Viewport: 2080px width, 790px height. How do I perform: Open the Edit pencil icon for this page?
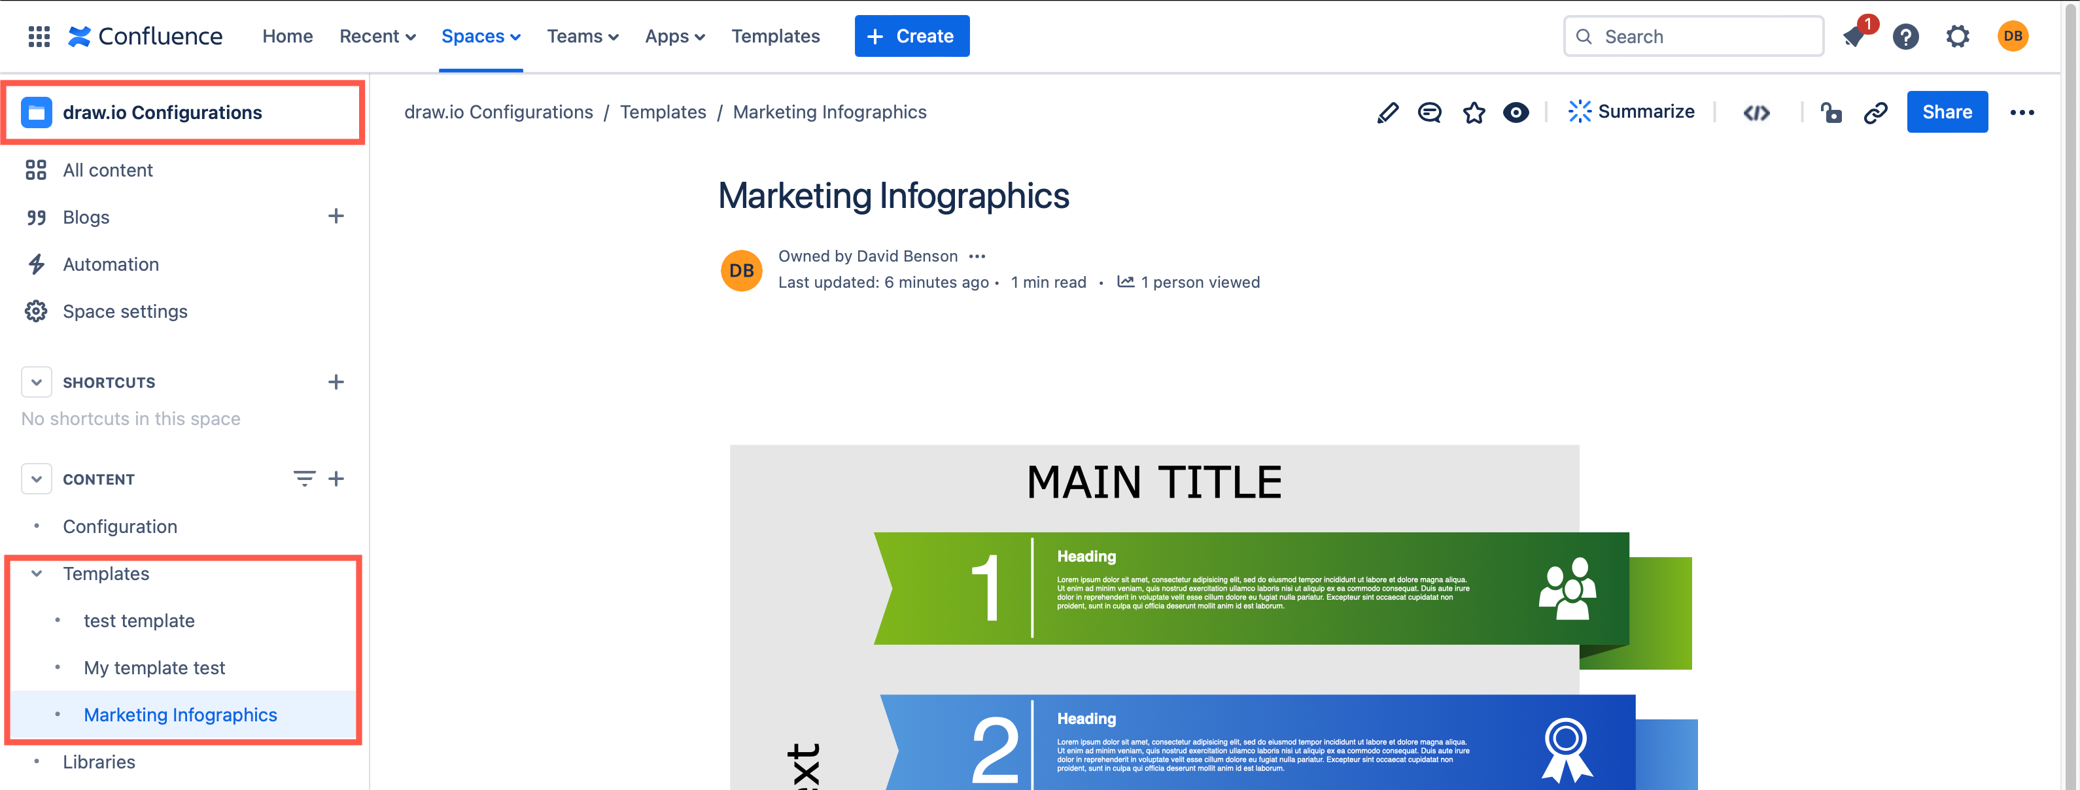pos(1388,112)
